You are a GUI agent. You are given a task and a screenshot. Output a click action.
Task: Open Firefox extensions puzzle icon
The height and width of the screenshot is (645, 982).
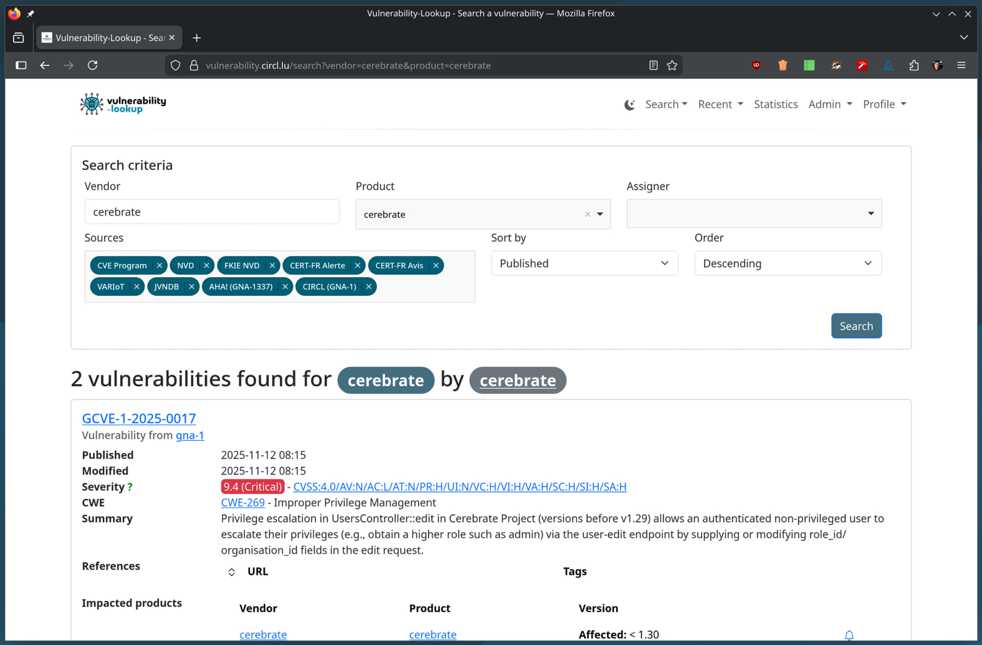pos(913,65)
